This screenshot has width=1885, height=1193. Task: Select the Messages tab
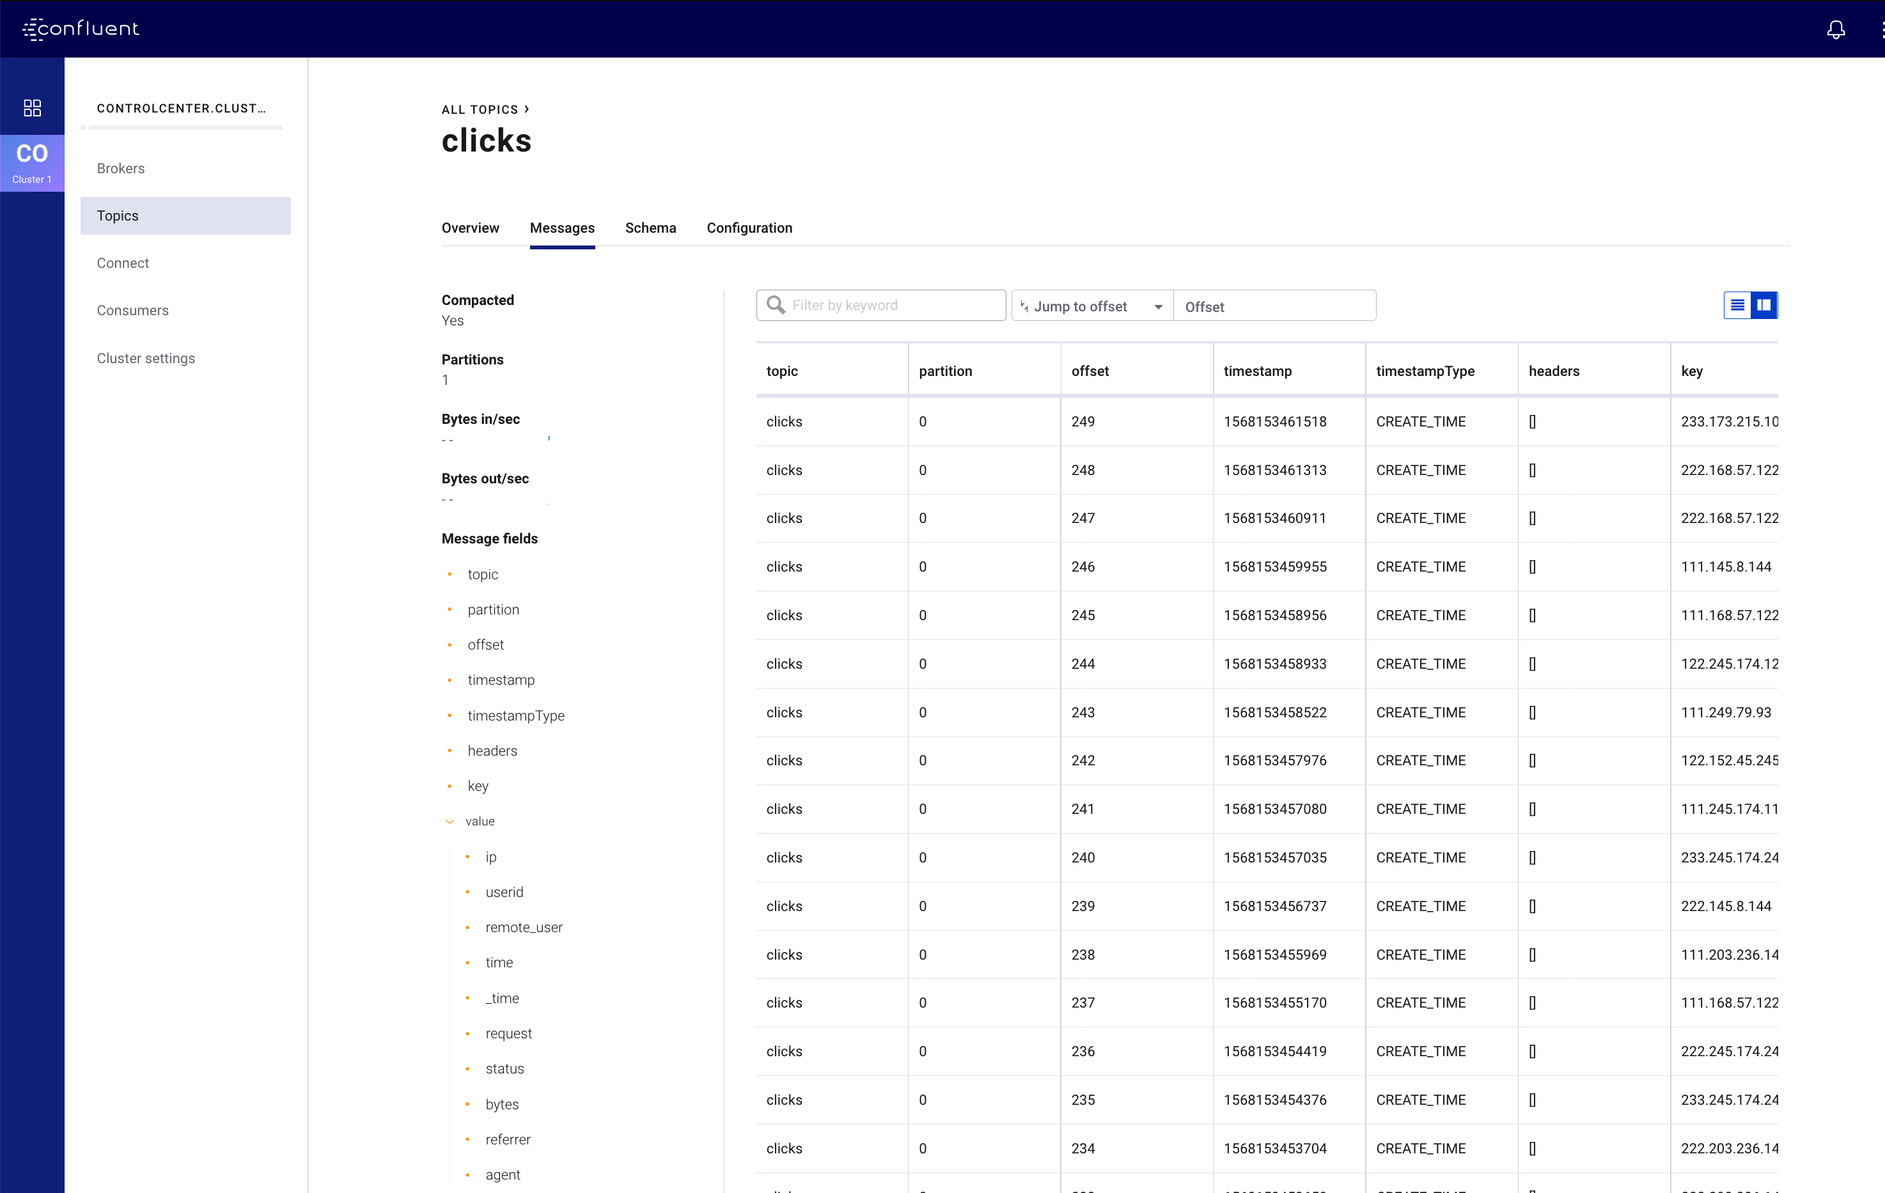562,228
